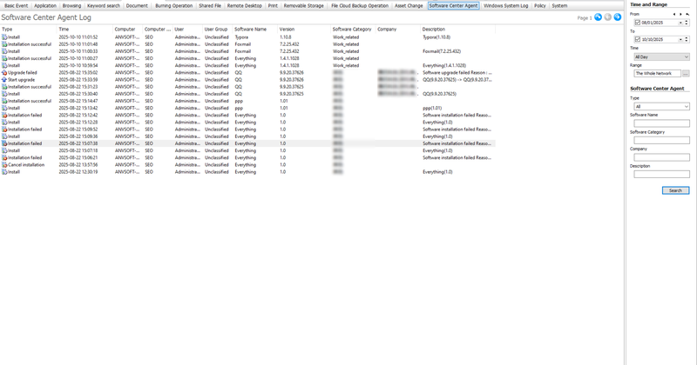Click icon of Install row at 15:13:42
Viewport: 697px width, 365px height.
click(4, 109)
